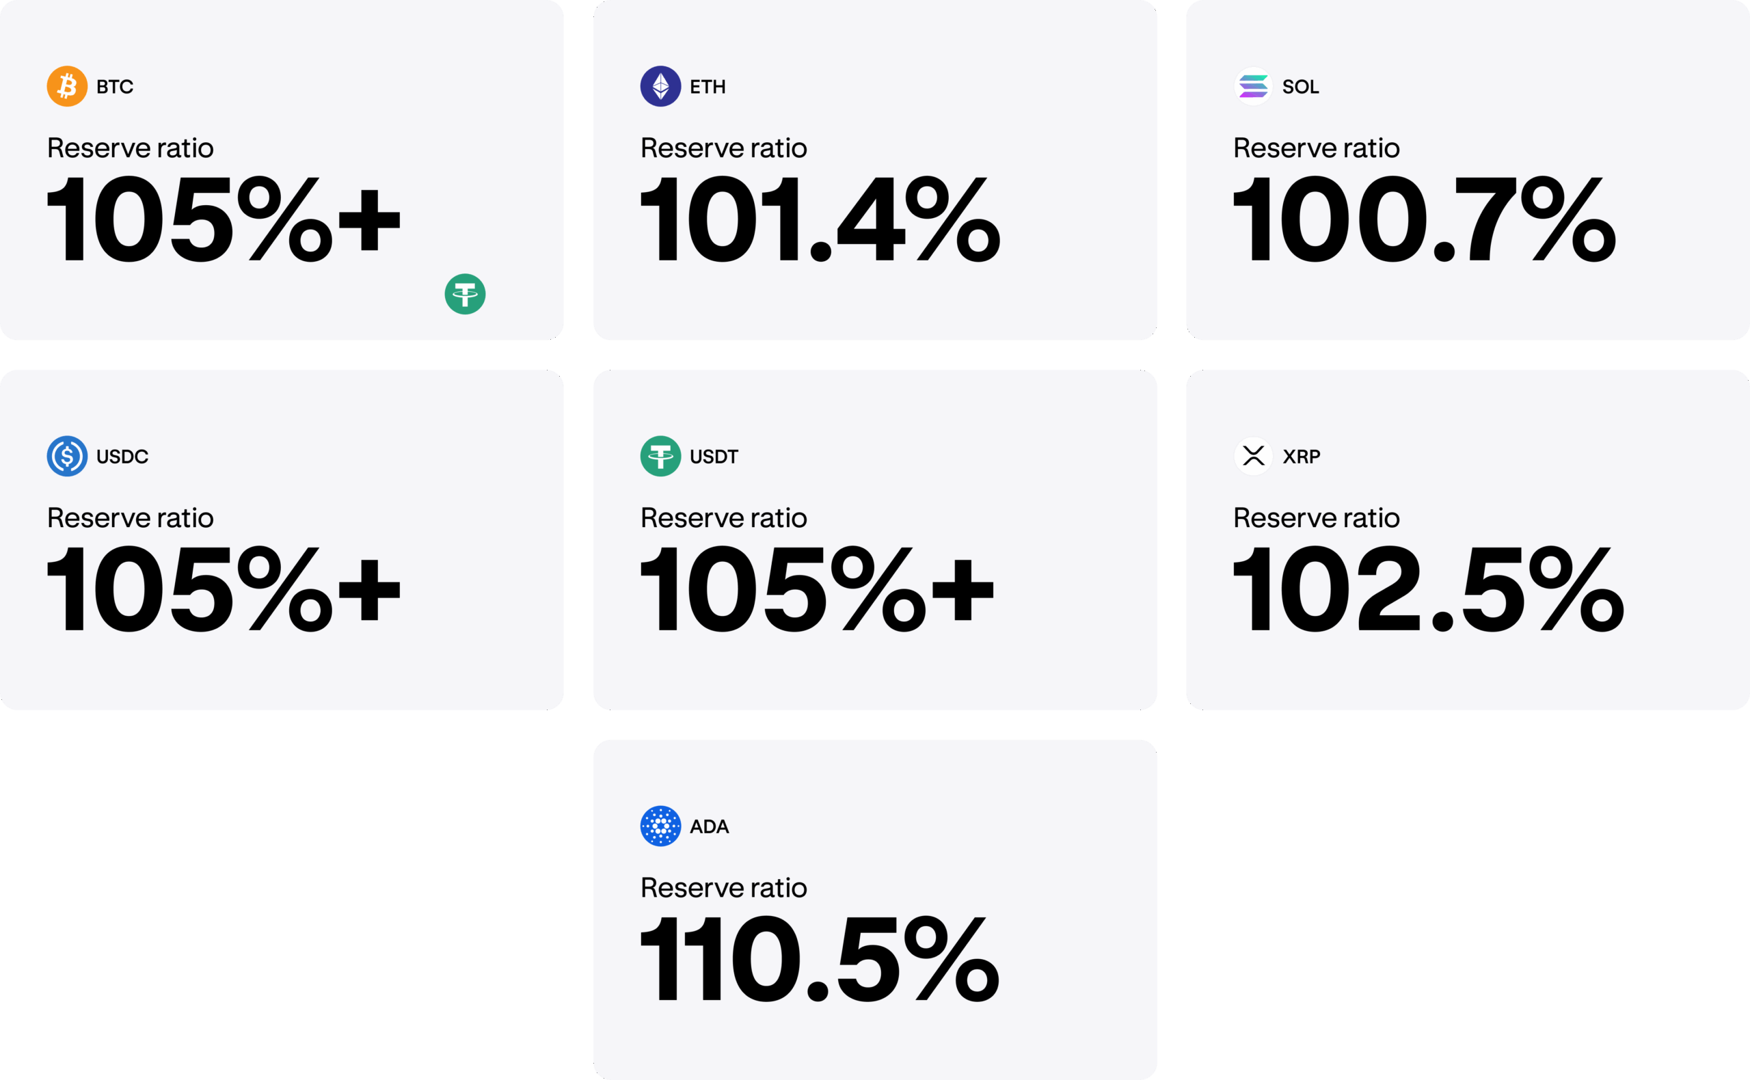
Task: Click "Reserve ratio" label in the ETH card
Action: tap(723, 148)
